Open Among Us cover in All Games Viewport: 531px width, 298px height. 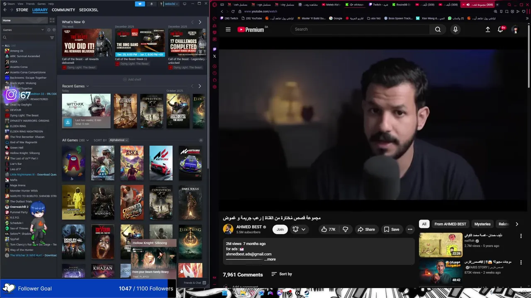click(73, 163)
